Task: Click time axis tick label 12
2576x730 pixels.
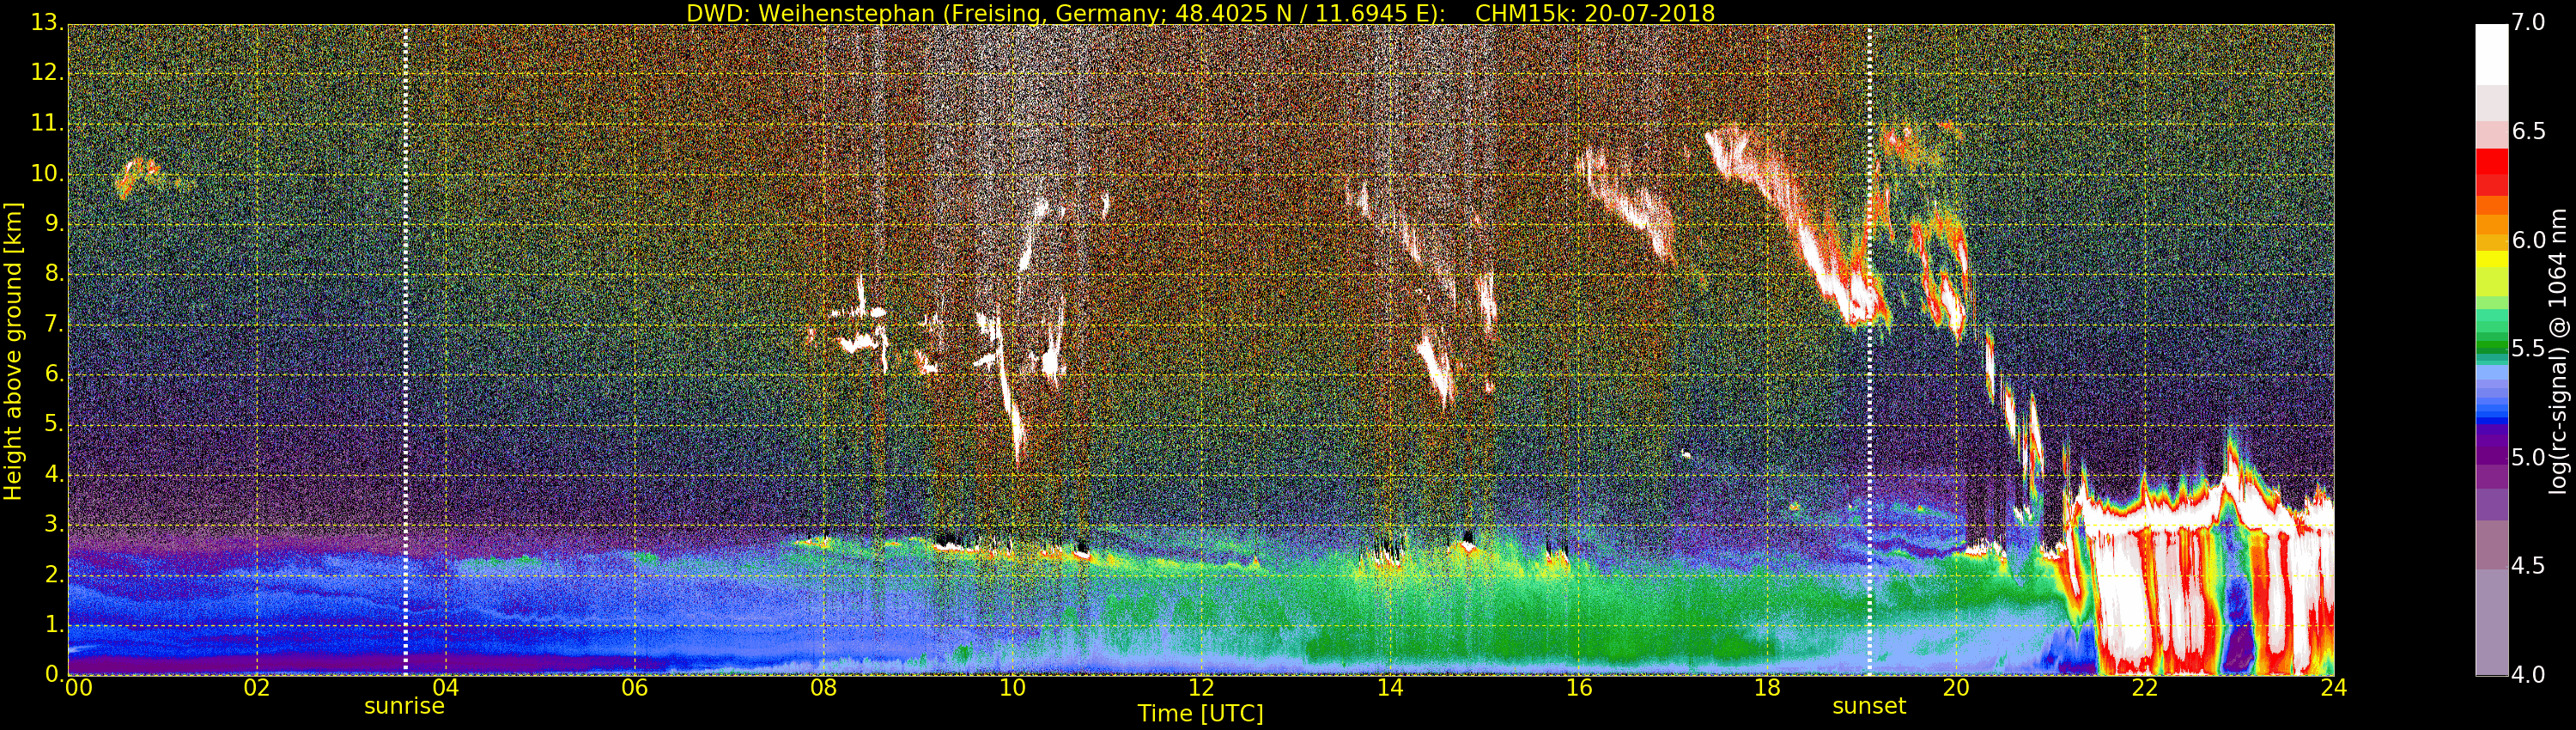Action: [1201, 687]
